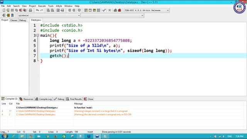
Task: Open the Window menu
Action: pos(68,6)
